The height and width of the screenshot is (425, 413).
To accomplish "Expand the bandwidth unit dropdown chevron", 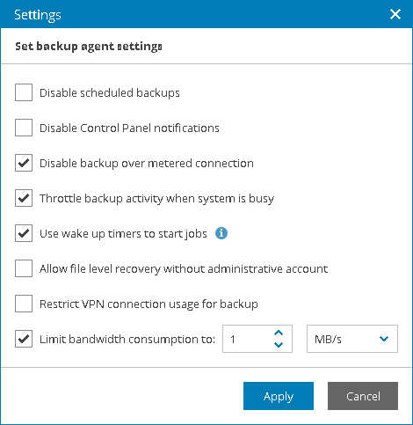I will (384, 339).
